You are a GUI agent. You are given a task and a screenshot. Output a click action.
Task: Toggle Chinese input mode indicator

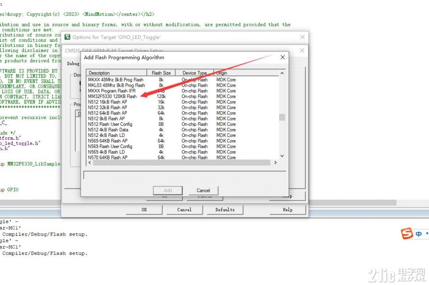click(419, 234)
